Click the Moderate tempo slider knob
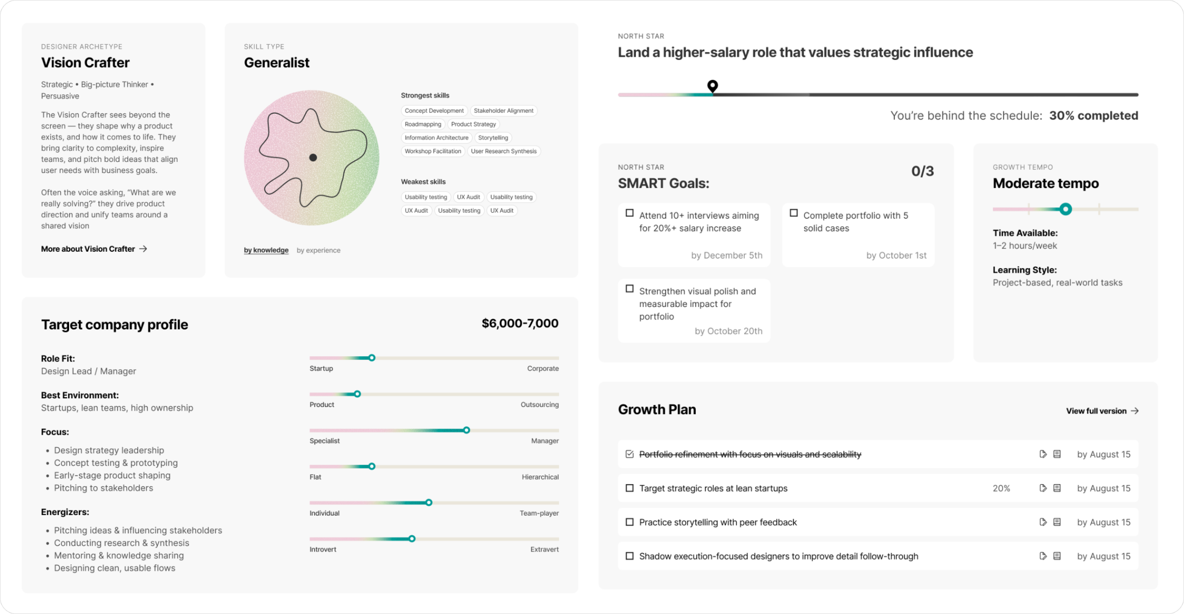This screenshot has width=1184, height=614. tap(1065, 209)
